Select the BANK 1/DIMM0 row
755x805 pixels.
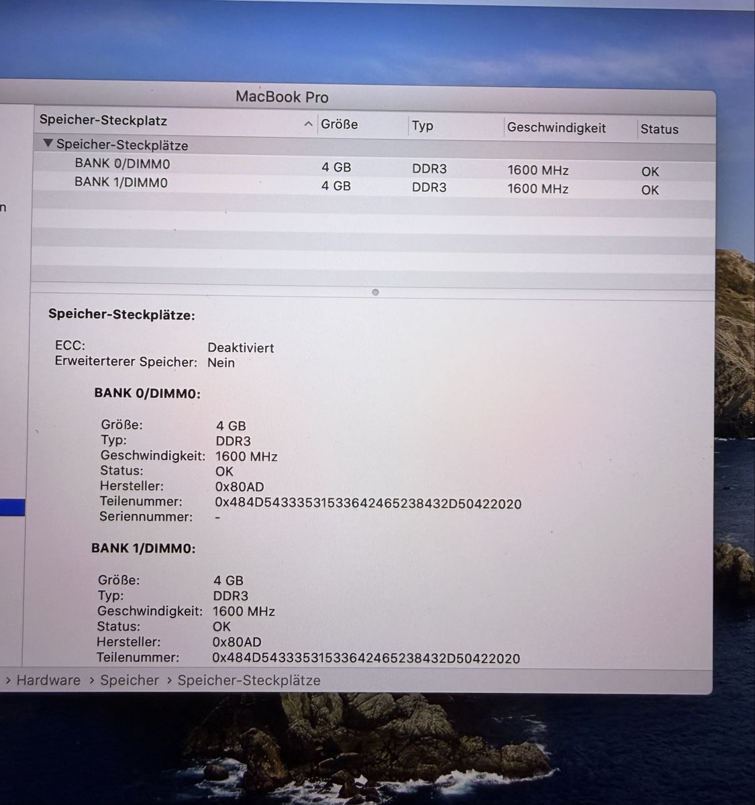tap(373, 184)
